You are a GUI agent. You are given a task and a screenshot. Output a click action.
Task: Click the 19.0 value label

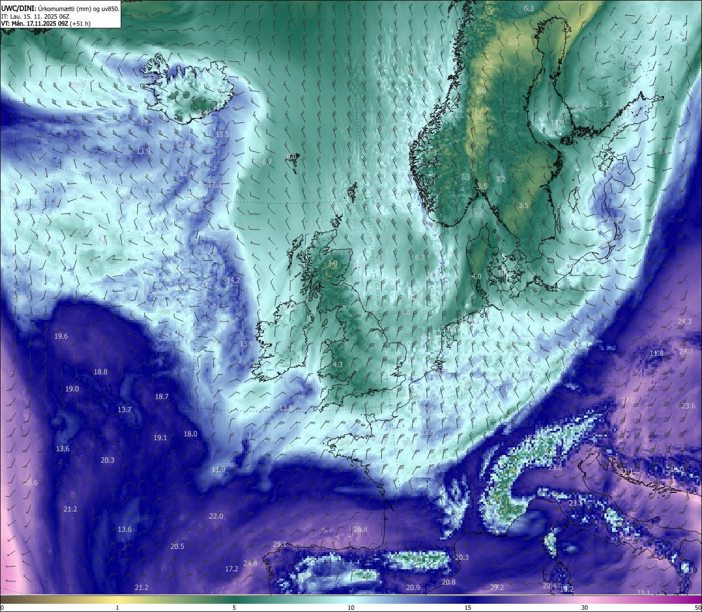72,389
